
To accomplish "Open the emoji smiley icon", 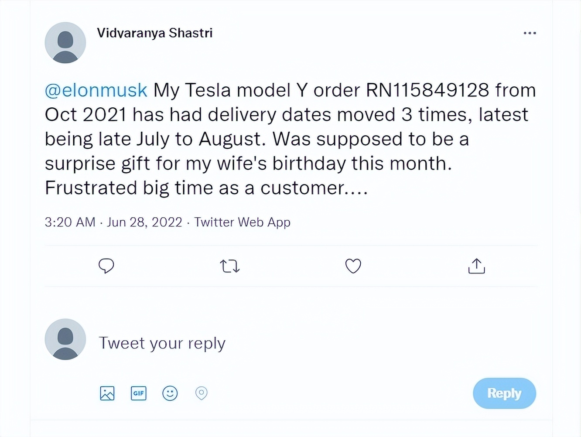I will (170, 393).
